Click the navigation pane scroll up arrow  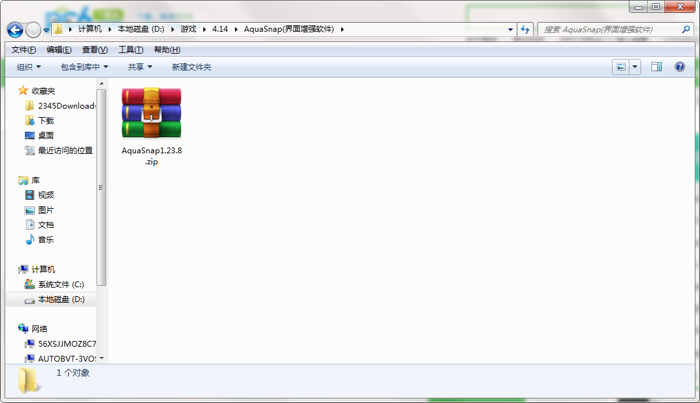coord(102,84)
